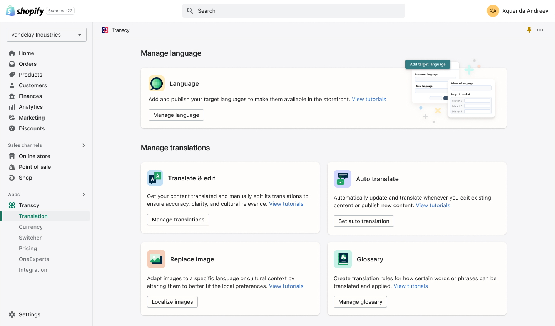Click the Set auto translation button
The image size is (555, 326).
(x=364, y=221)
